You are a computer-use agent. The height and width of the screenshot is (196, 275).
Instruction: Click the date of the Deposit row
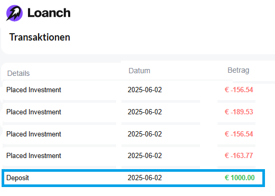click(145, 178)
